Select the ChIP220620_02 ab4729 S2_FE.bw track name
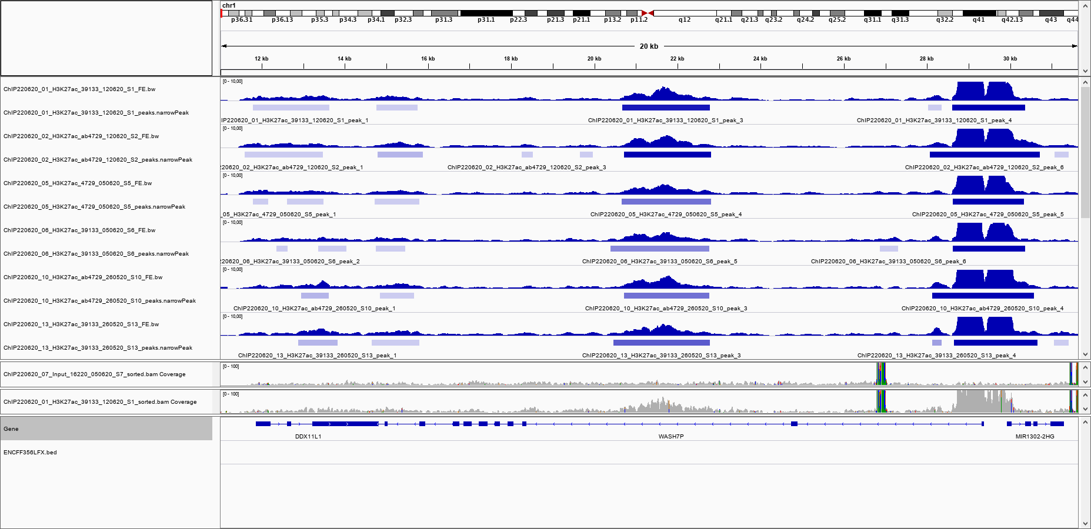The height and width of the screenshot is (529, 1091). pos(81,136)
